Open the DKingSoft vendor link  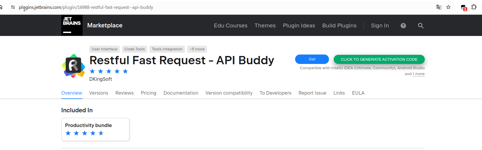coord(101,79)
